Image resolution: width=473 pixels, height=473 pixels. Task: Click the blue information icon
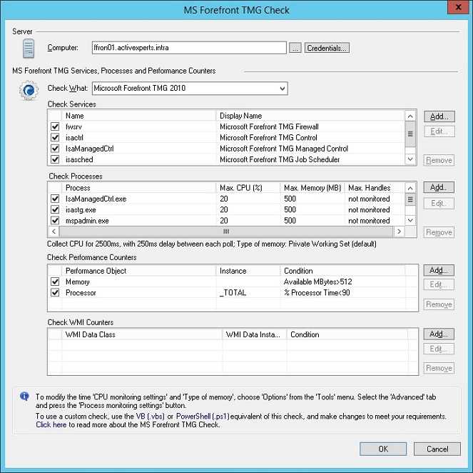tap(24, 396)
